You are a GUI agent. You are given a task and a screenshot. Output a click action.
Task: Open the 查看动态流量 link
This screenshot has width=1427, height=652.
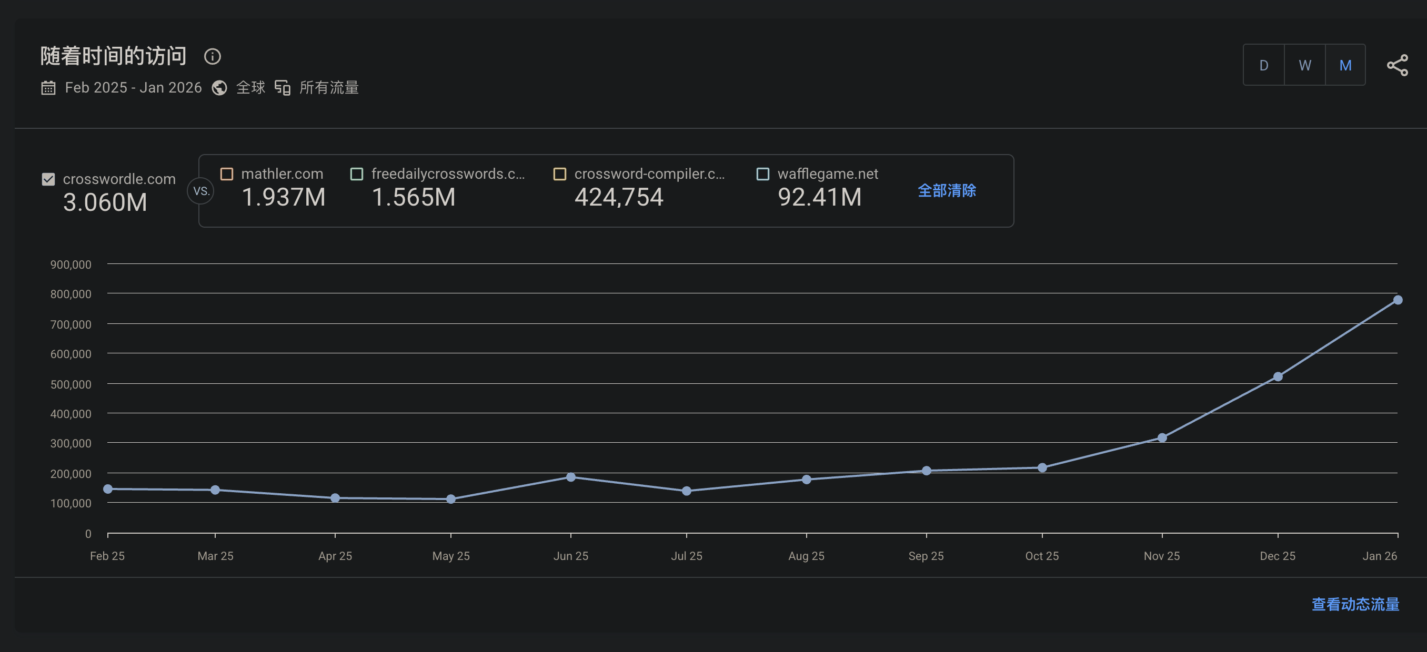1355,604
